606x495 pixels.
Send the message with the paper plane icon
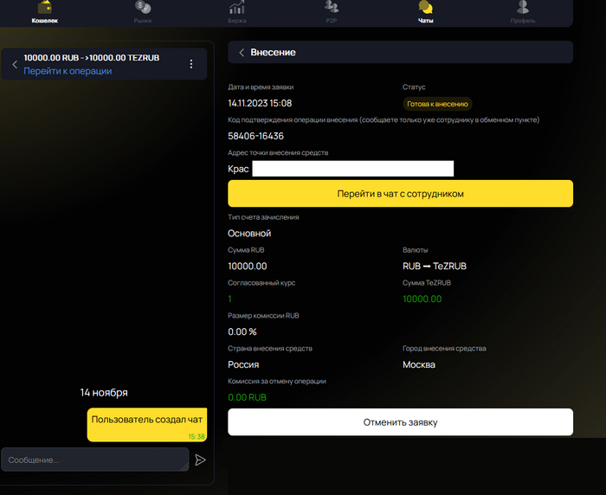tap(200, 460)
